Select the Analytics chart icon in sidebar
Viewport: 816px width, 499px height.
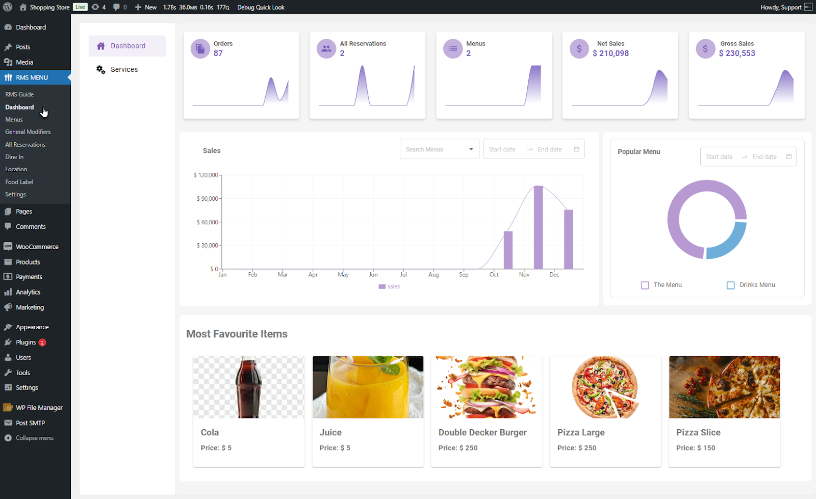tap(9, 292)
